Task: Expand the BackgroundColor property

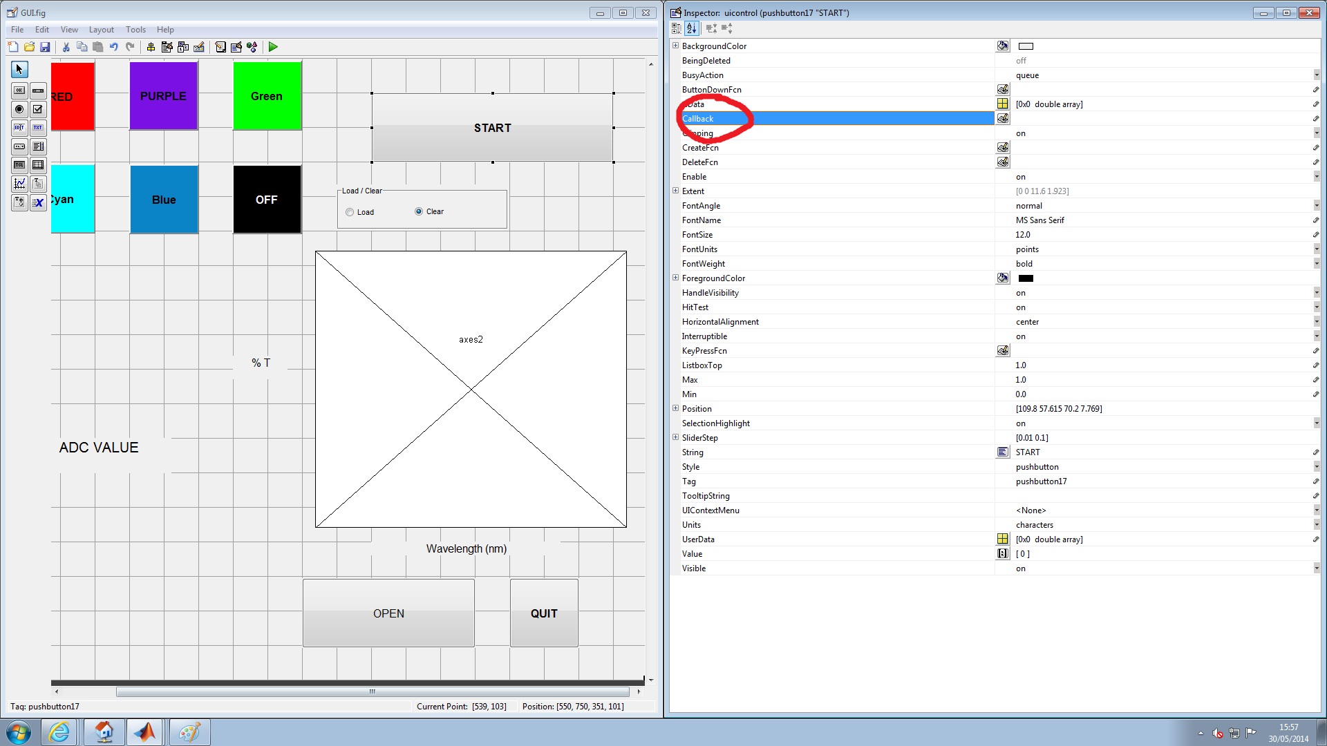Action: click(675, 46)
